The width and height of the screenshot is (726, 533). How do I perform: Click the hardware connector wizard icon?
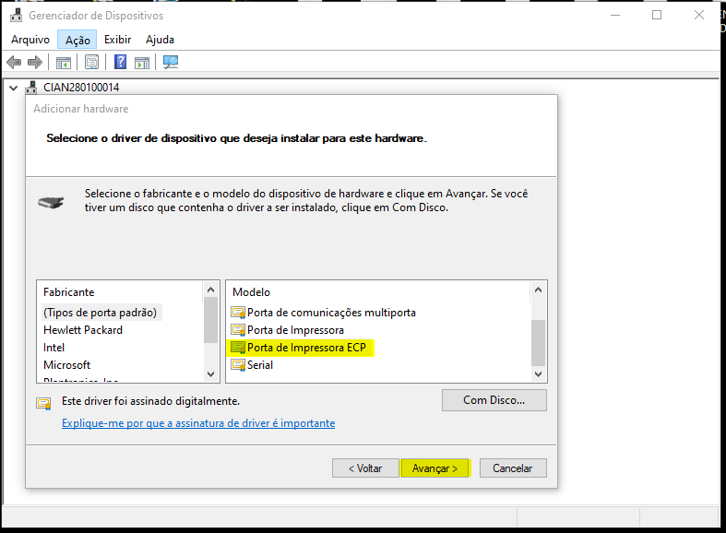click(x=51, y=202)
